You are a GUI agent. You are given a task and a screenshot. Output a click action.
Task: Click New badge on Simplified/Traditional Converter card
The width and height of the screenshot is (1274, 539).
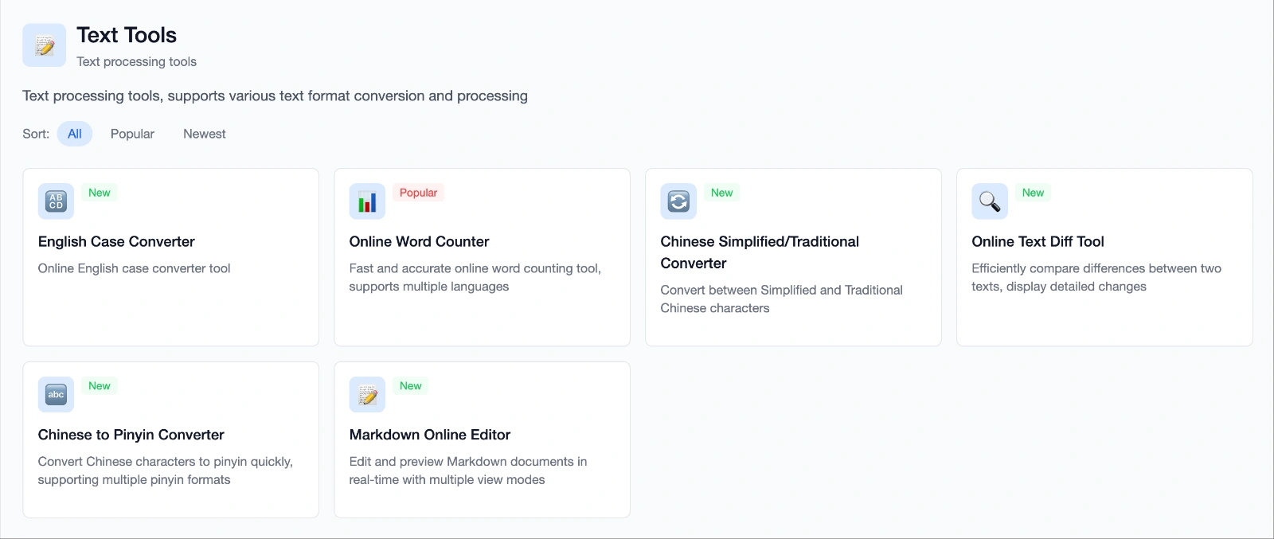point(722,193)
